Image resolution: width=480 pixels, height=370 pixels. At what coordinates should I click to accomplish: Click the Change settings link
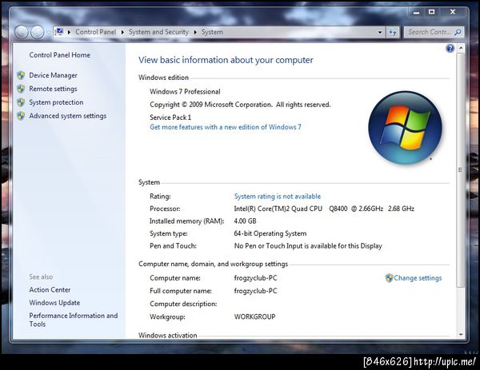tap(418, 278)
